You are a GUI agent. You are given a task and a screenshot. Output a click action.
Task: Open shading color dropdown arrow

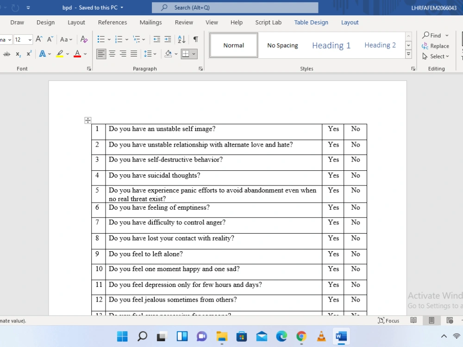pyautogui.click(x=176, y=54)
